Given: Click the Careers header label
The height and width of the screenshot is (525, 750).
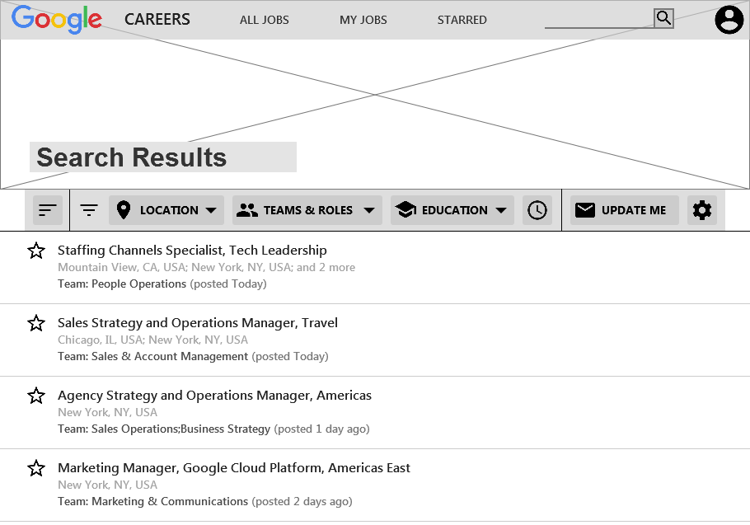Looking at the screenshot, I should coord(157,20).
